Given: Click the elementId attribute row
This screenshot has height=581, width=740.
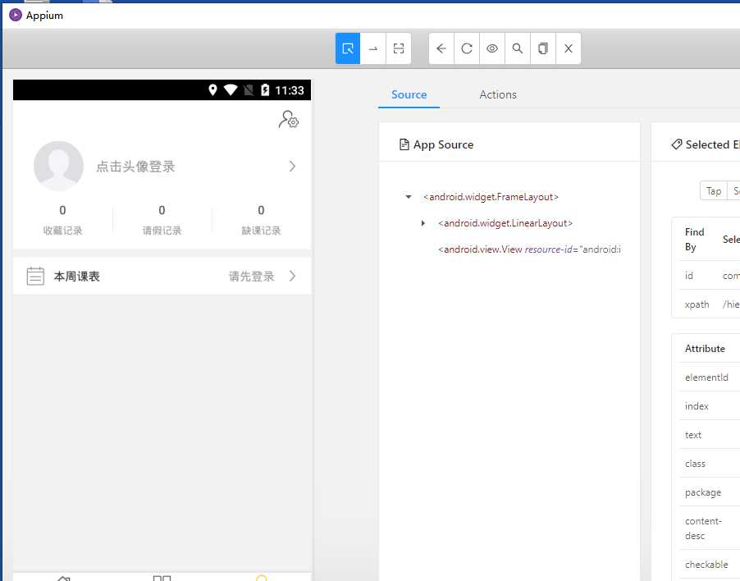Looking at the screenshot, I should pos(710,377).
